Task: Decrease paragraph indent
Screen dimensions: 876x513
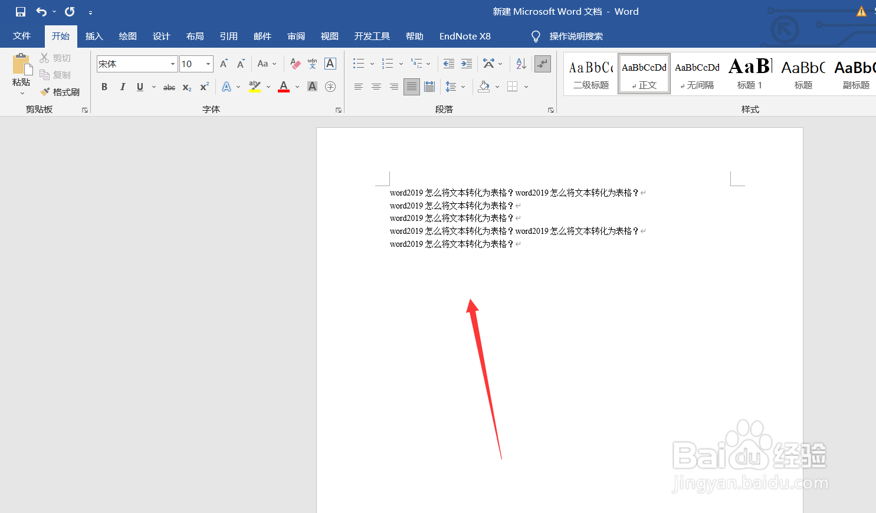Action: 449,64
